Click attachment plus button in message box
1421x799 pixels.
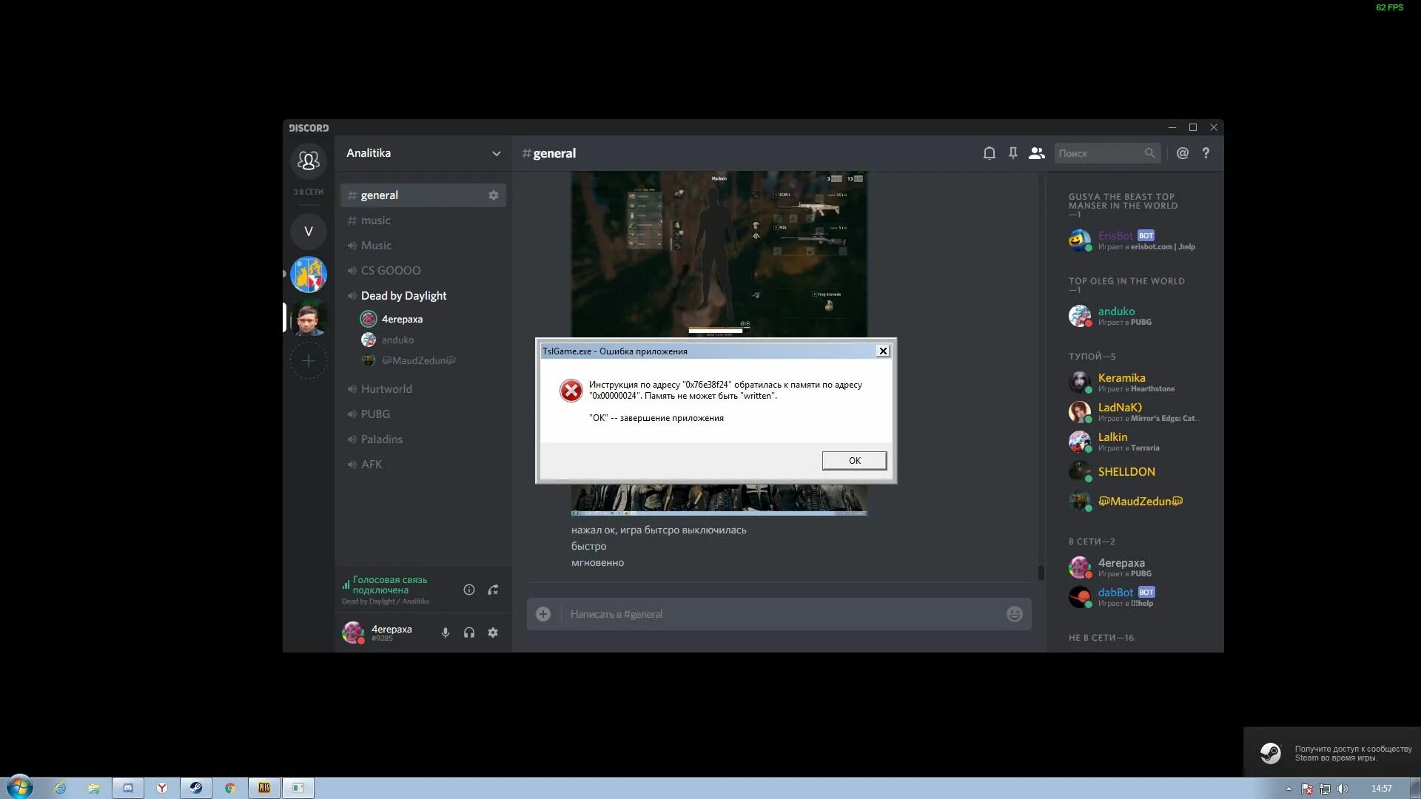coord(543,614)
